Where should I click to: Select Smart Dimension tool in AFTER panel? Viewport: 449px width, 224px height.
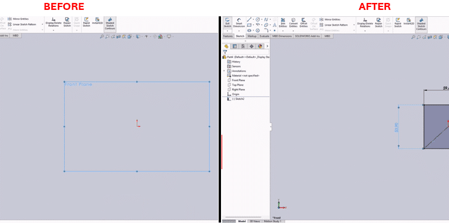click(239, 23)
